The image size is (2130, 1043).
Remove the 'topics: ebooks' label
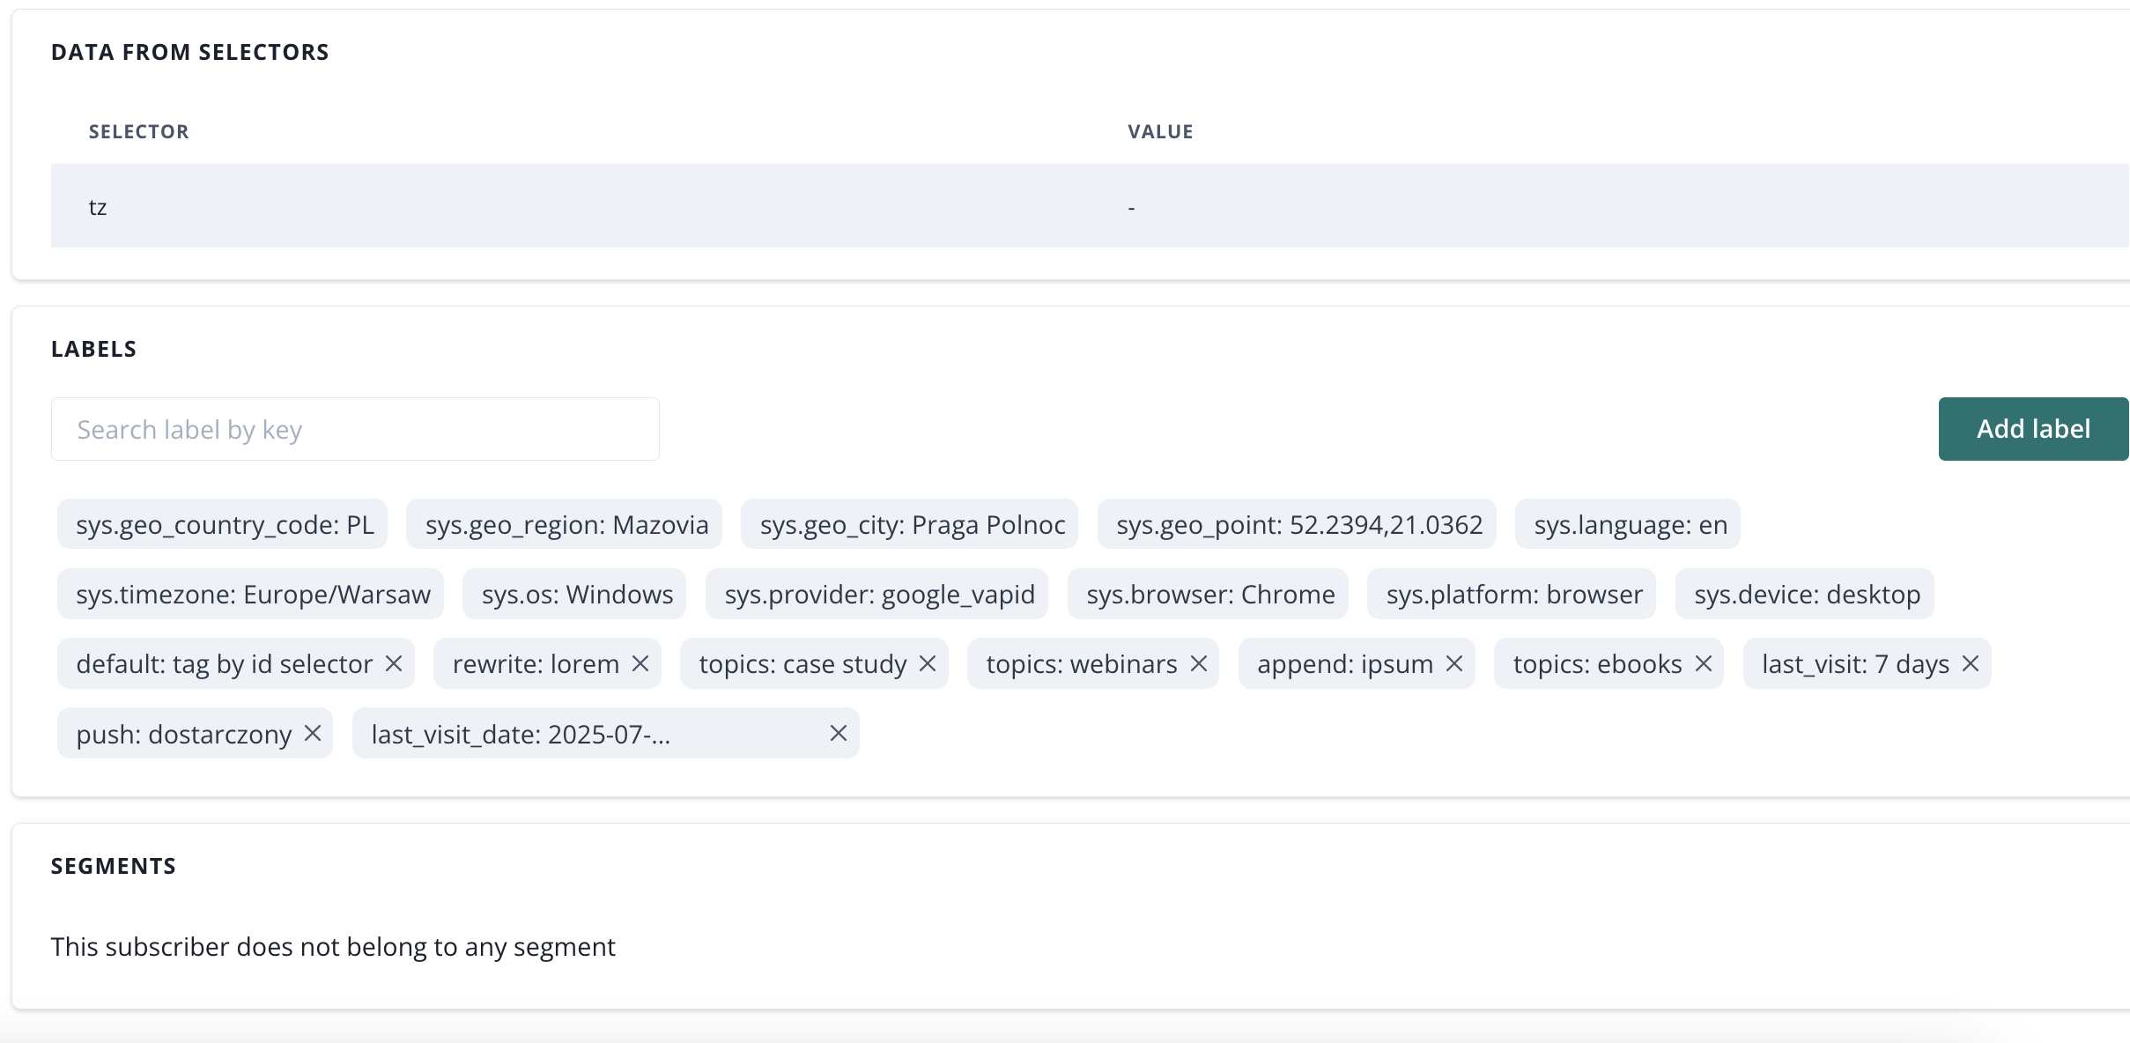1704,663
